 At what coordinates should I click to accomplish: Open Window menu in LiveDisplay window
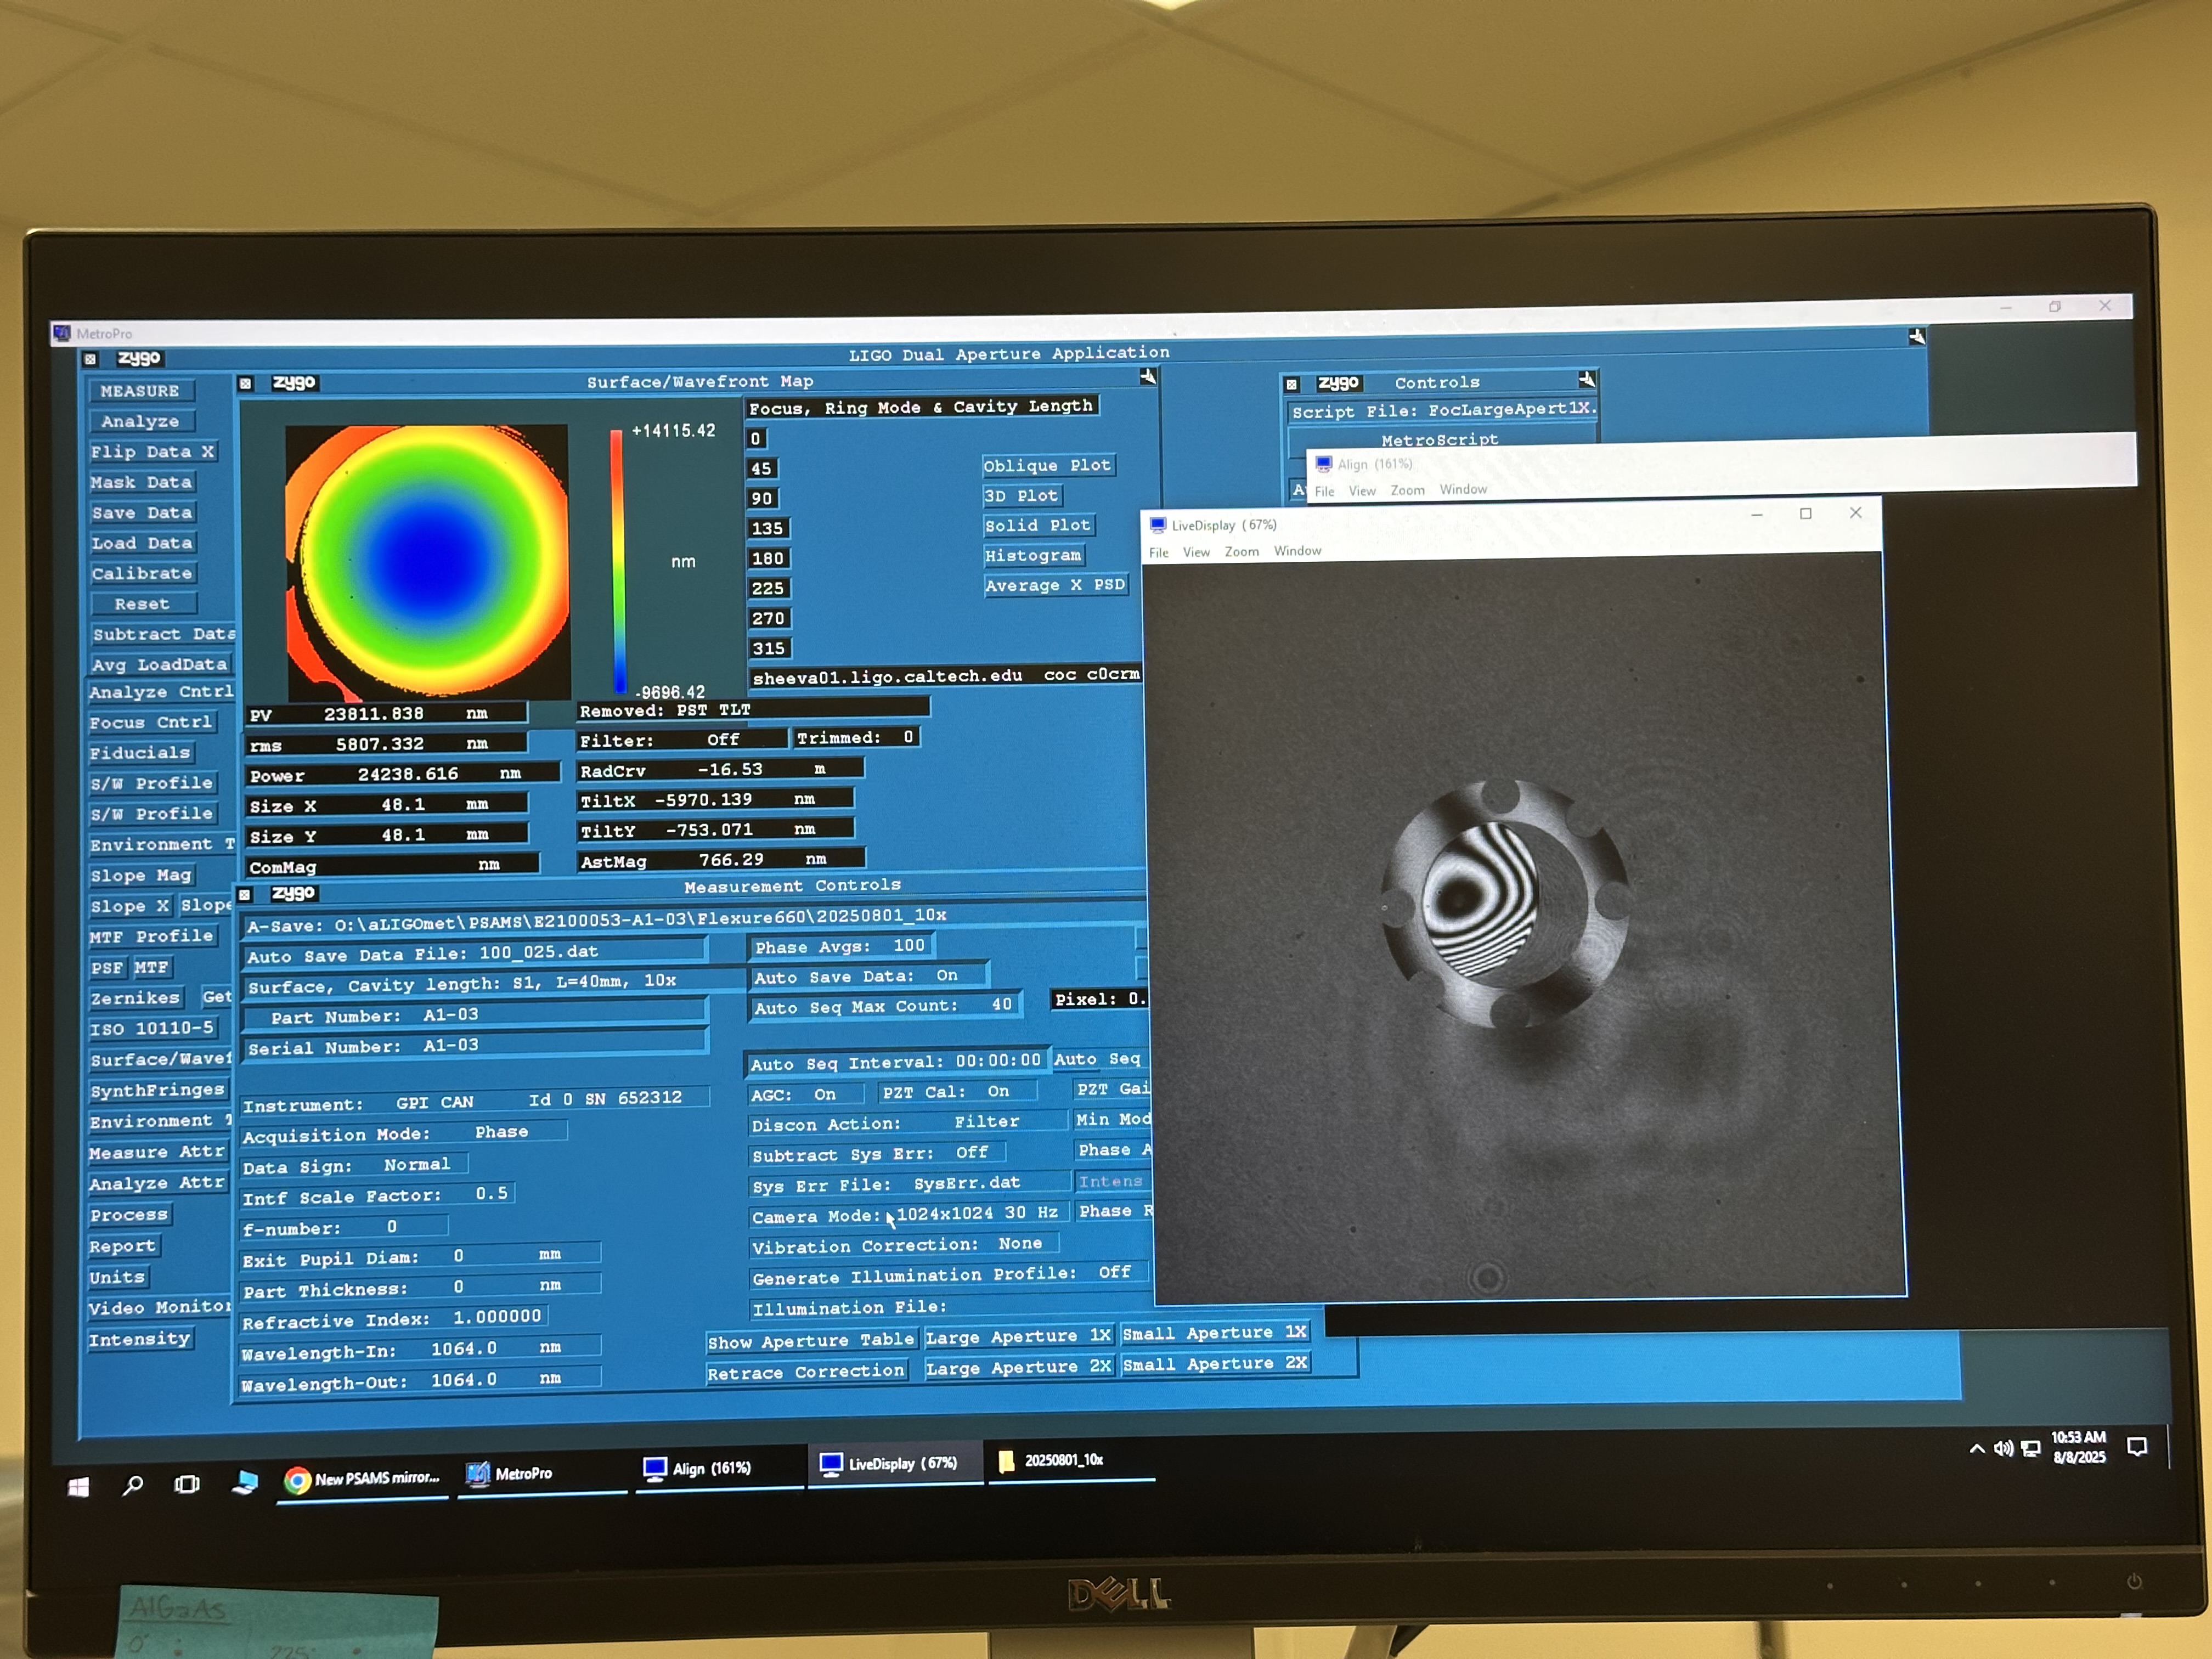pyautogui.click(x=1297, y=551)
